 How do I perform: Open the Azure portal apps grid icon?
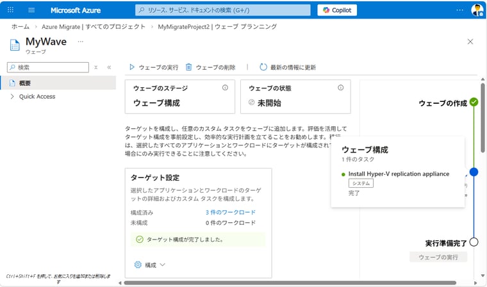click(x=10, y=10)
